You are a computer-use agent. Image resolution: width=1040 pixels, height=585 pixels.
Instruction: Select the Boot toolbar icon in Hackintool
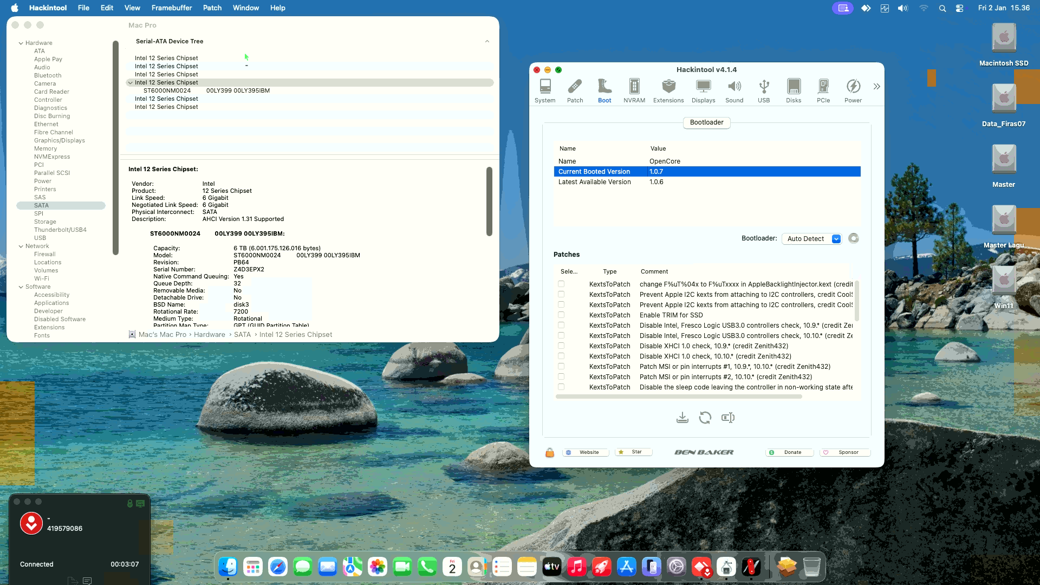point(604,90)
